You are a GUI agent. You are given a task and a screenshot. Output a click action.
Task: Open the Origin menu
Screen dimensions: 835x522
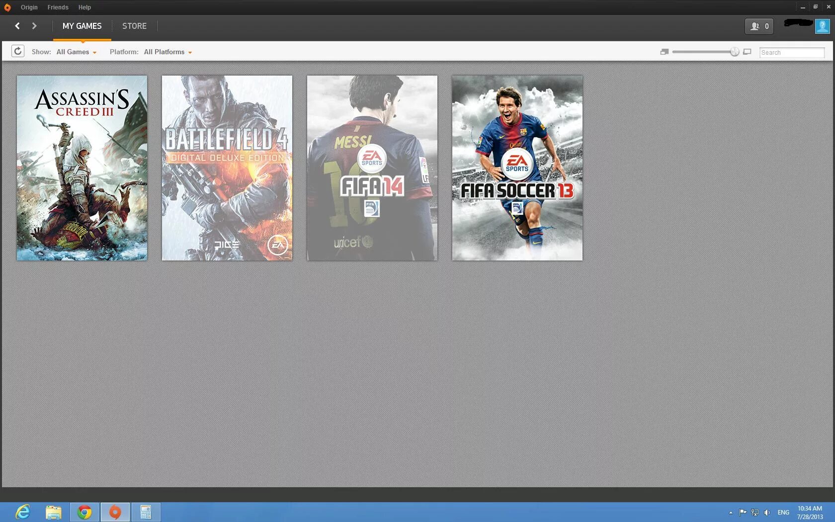(29, 7)
